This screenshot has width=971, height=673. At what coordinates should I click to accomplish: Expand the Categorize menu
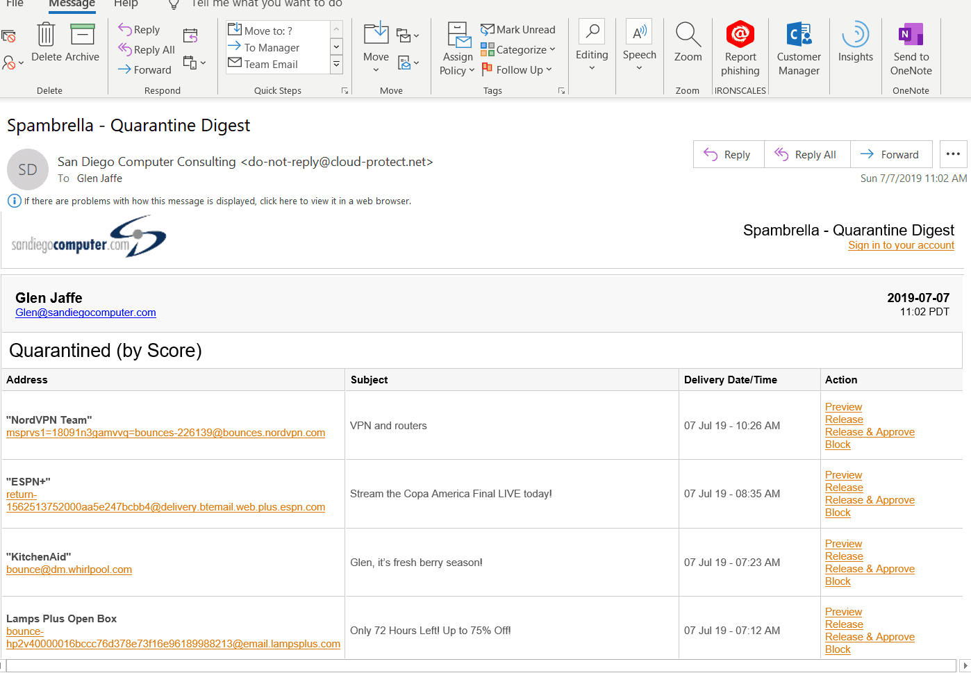[x=518, y=49]
